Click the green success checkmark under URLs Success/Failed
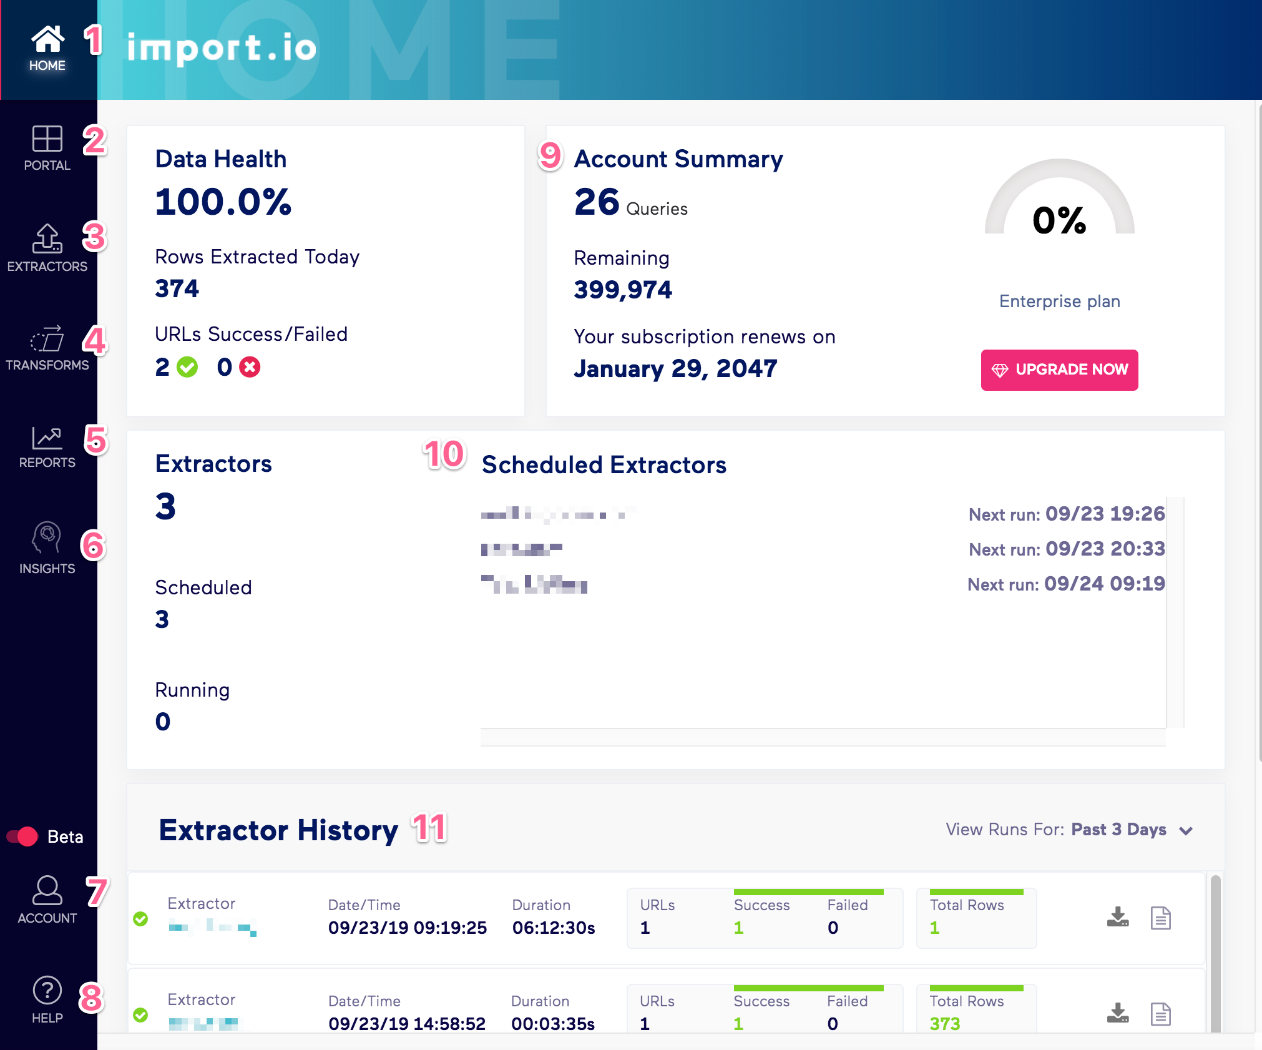 (187, 367)
